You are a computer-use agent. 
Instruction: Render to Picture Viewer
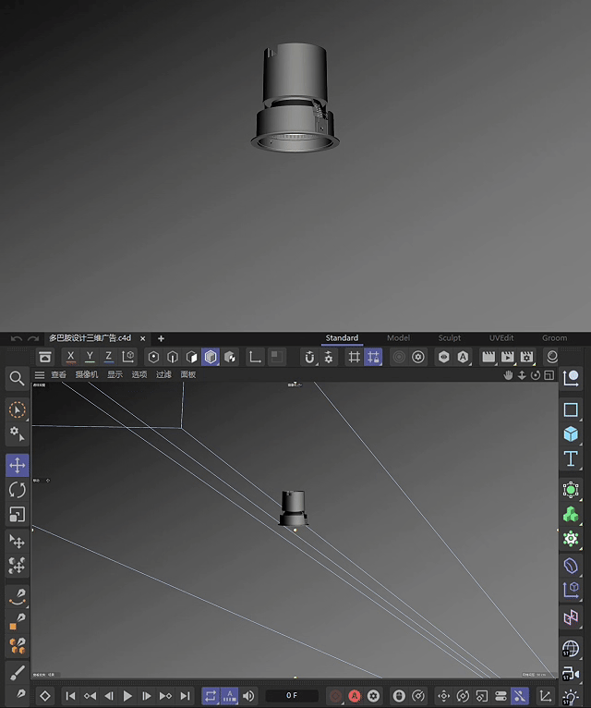508,357
